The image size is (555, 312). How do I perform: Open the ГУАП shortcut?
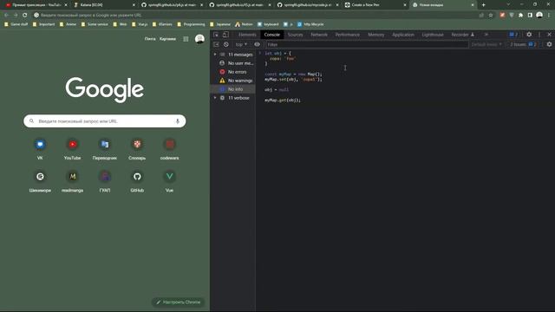(105, 181)
